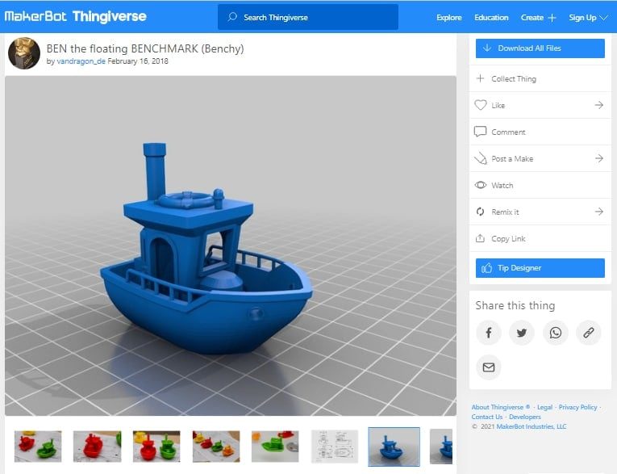Focus the Search Thingiverse field

coord(308,17)
